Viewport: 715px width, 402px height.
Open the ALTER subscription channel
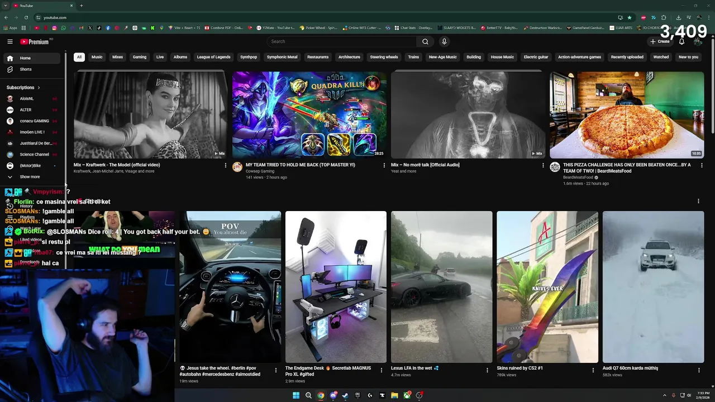(x=31, y=110)
